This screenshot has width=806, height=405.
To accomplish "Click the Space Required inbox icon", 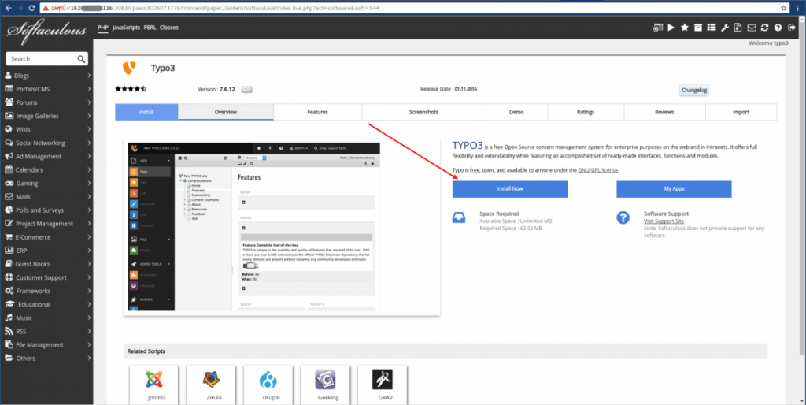I will click(x=459, y=217).
